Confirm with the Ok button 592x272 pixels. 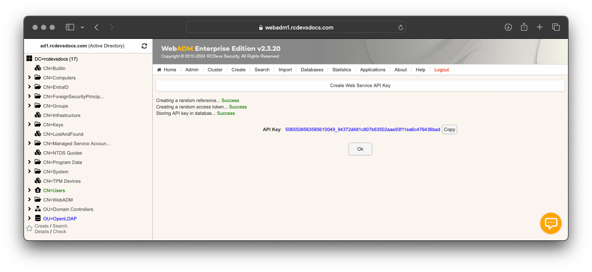(360, 149)
